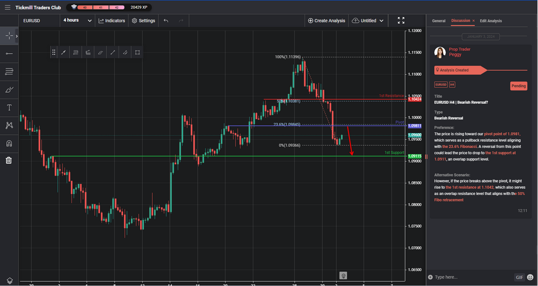The width and height of the screenshot is (538, 286).
Task: Toggle the magnet snap mode
Action: pos(9,143)
